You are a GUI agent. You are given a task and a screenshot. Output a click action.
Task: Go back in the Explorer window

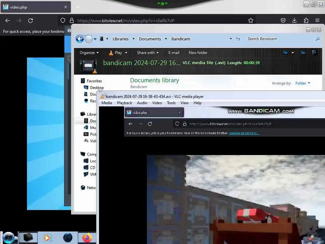[80, 39]
